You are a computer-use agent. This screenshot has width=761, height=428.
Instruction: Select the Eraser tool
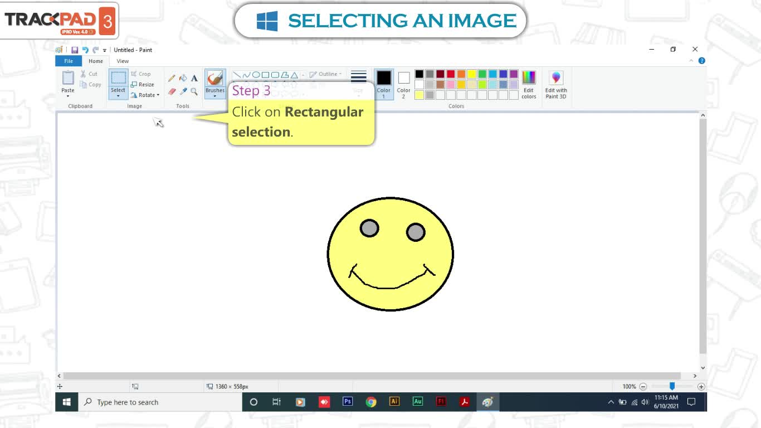172,91
